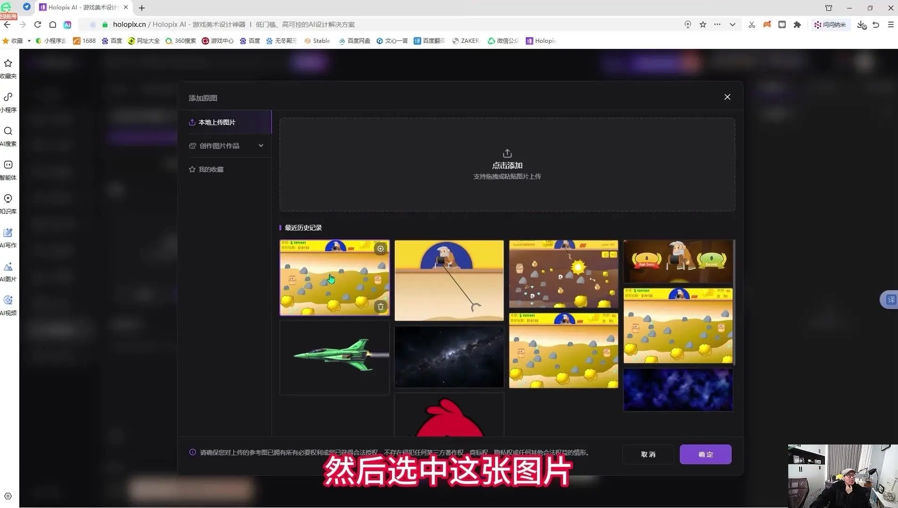Screen dimensions: 898x508
Task: Click the 确定 button
Action: pyautogui.click(x=705, y=454)
